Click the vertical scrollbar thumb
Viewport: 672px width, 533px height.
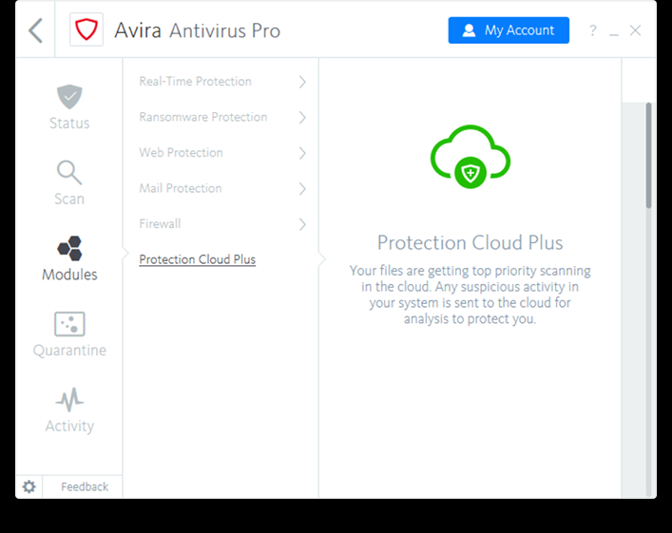(649, 155)
